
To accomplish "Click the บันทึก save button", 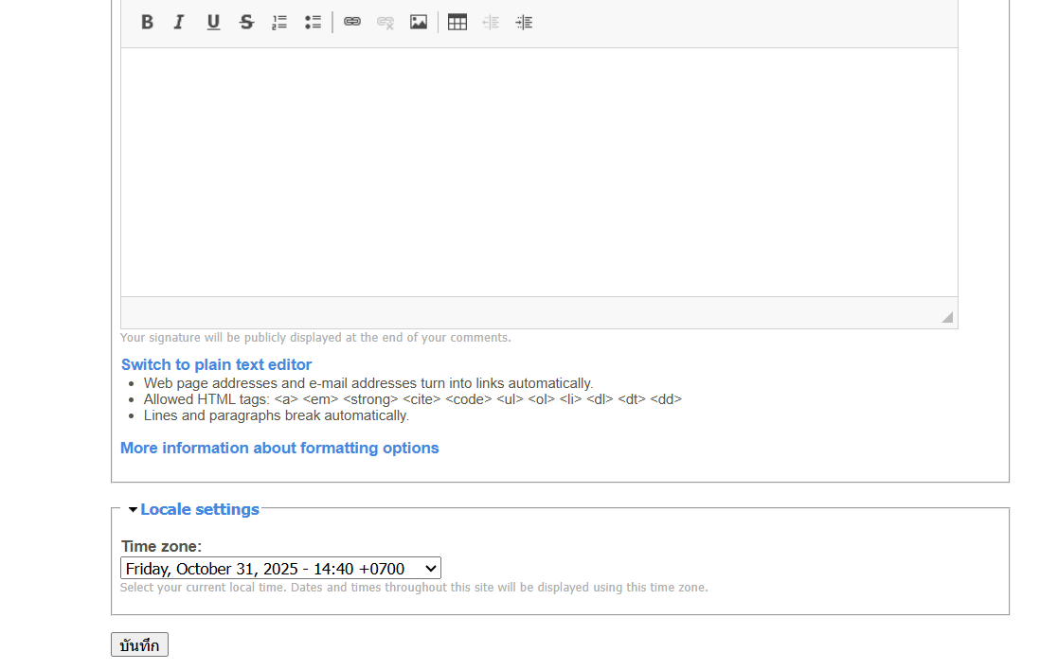I will pyautogui.click(x=139, y=645).
